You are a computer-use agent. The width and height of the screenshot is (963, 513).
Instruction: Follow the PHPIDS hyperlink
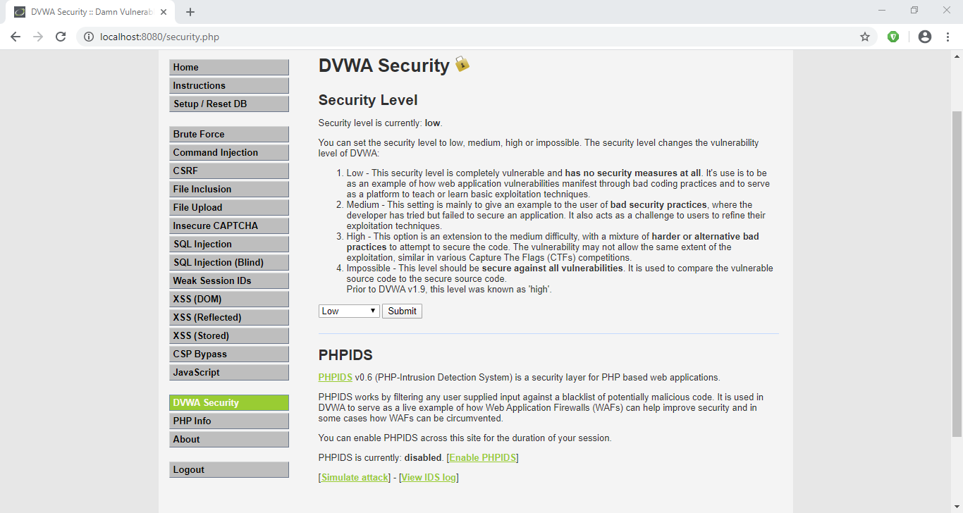coord(336,377)
